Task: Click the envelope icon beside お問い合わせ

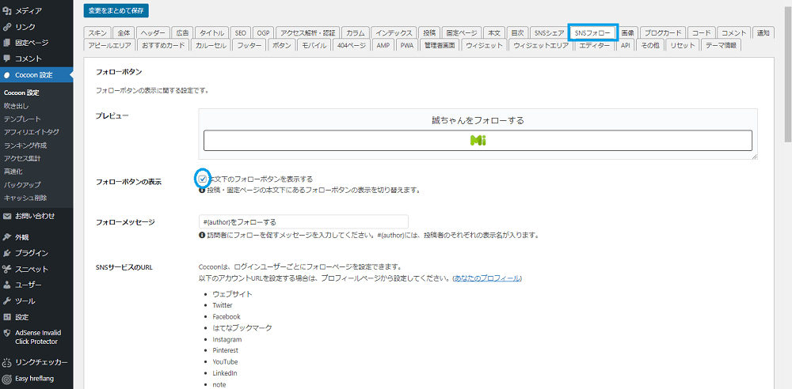Action: (x=6, y=216)
